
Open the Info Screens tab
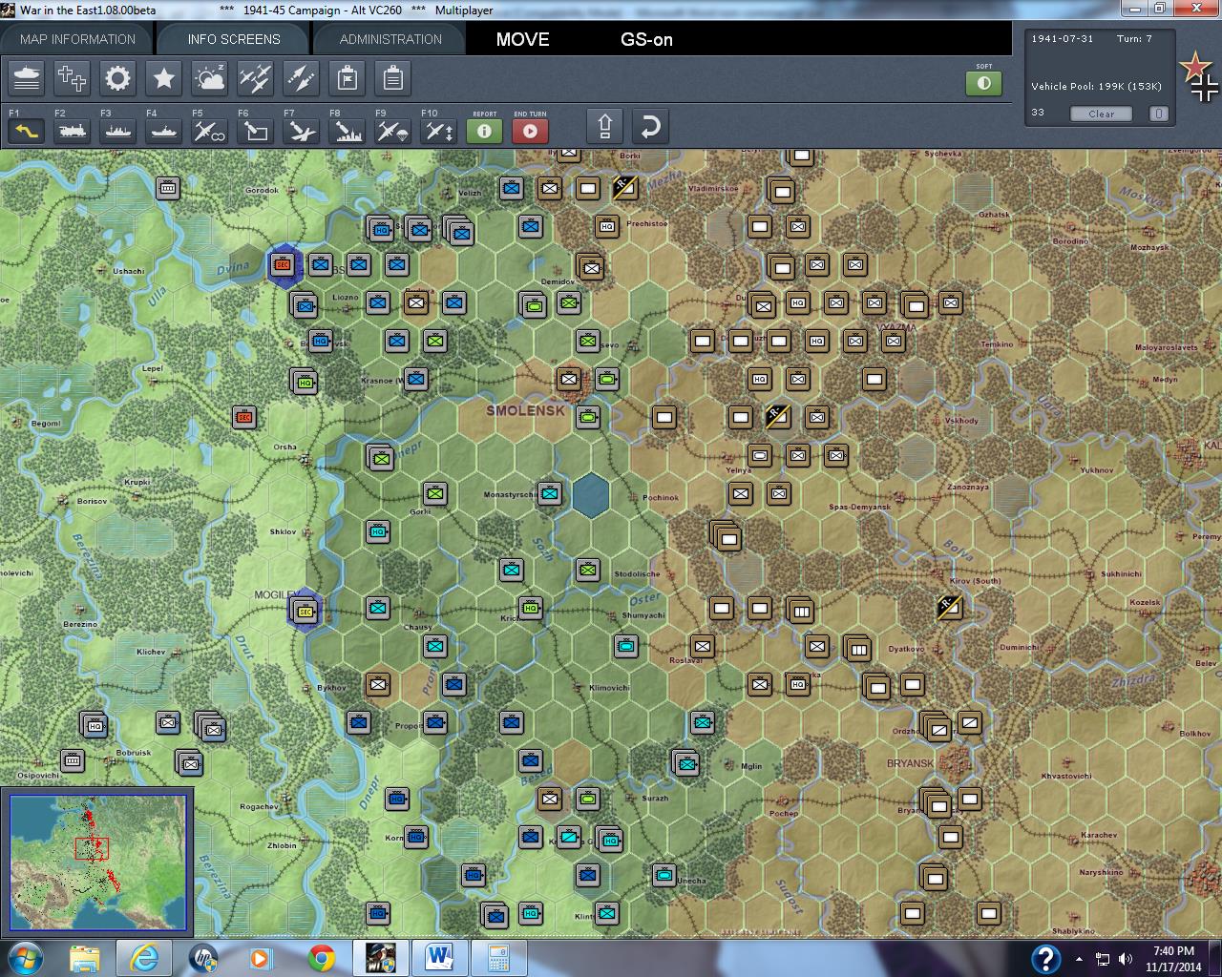pyautogui.click(x=234, y=39)
